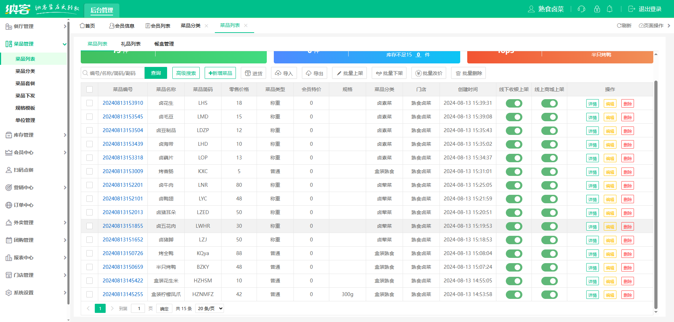Switch to the 礼品列表 tab
This screenshot has height=322, width=674.
(x=131, y=44)
